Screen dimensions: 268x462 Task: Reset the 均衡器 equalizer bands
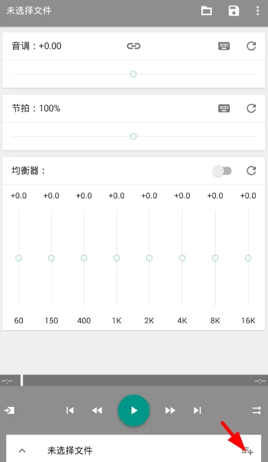tap(251, 171)
